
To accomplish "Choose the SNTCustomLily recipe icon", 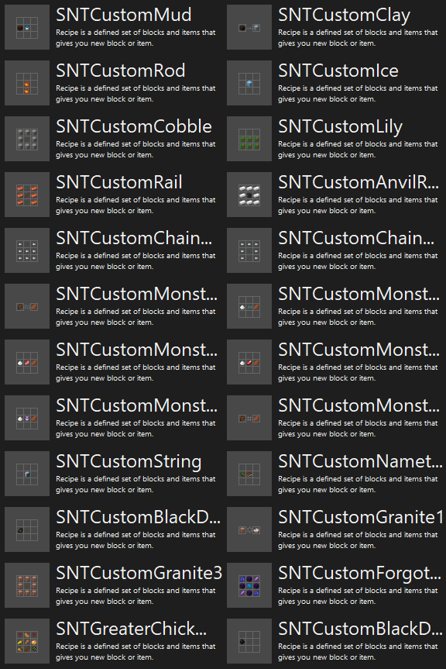I will coord(249,139).
